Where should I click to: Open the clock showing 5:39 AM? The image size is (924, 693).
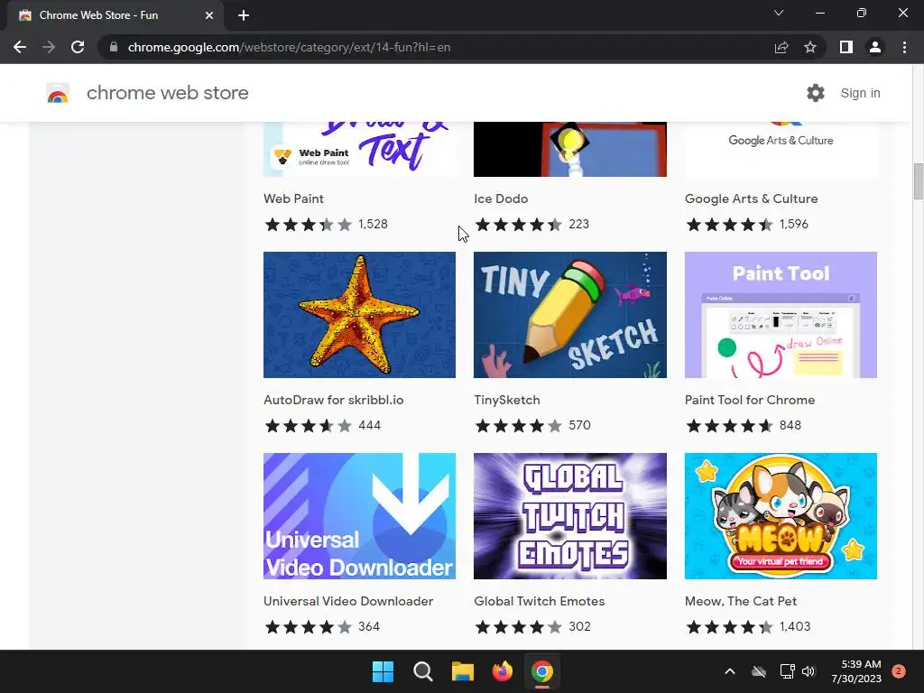point(856,671)
